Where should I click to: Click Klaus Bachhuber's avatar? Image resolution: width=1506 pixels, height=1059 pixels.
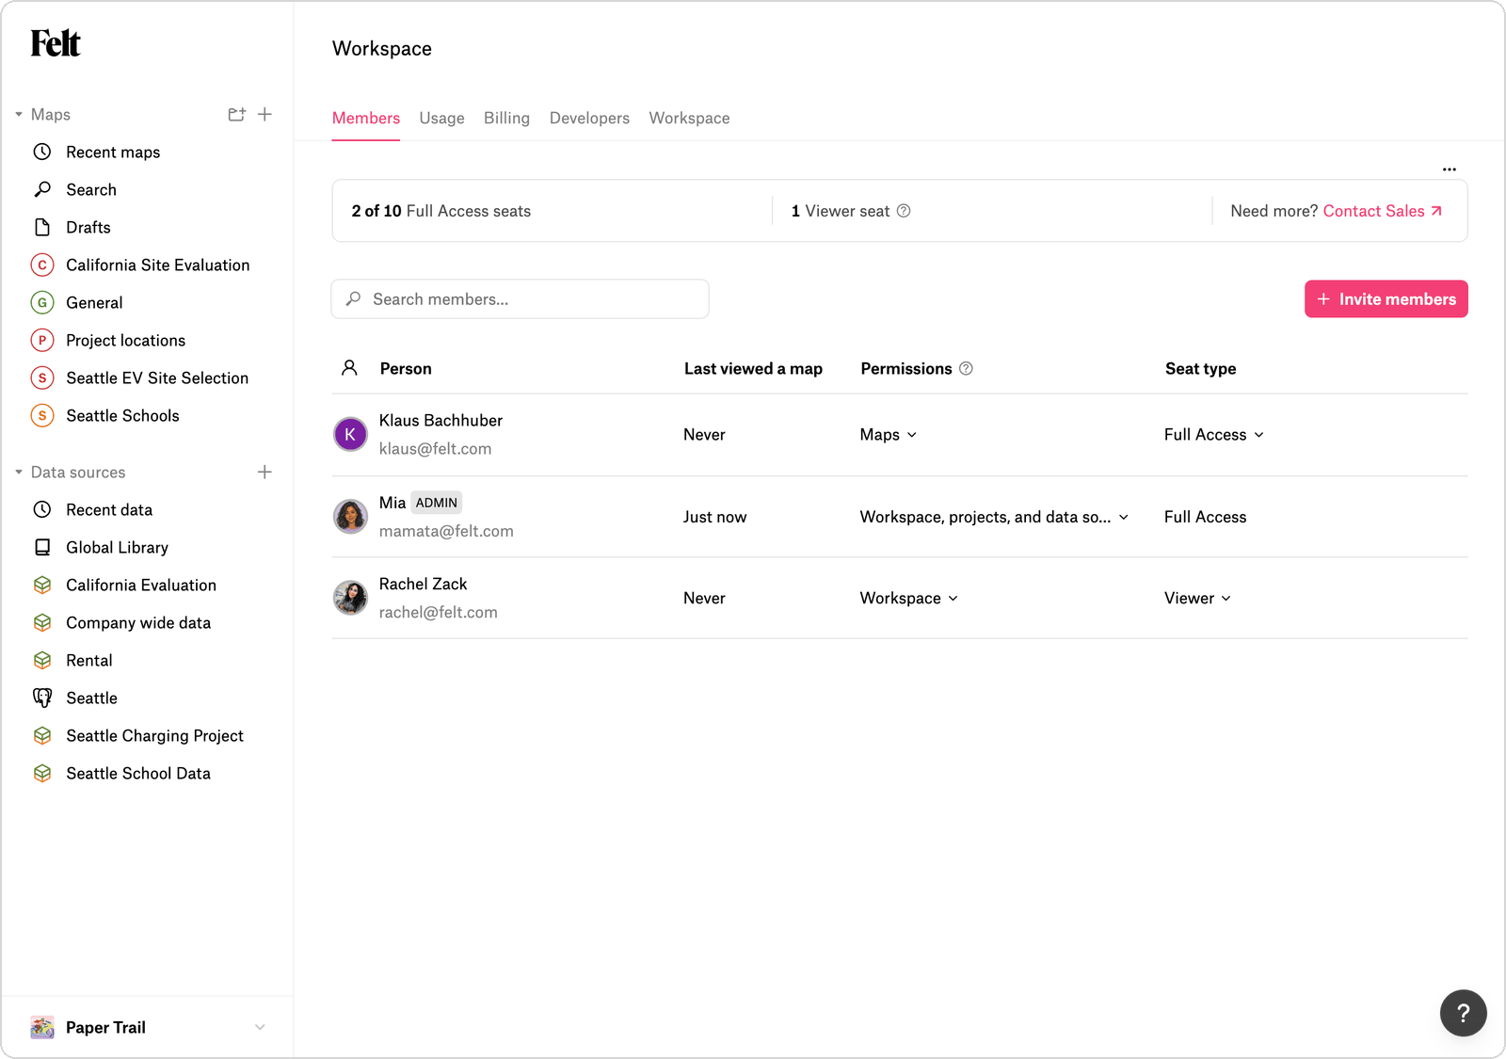tap(350, 434)
